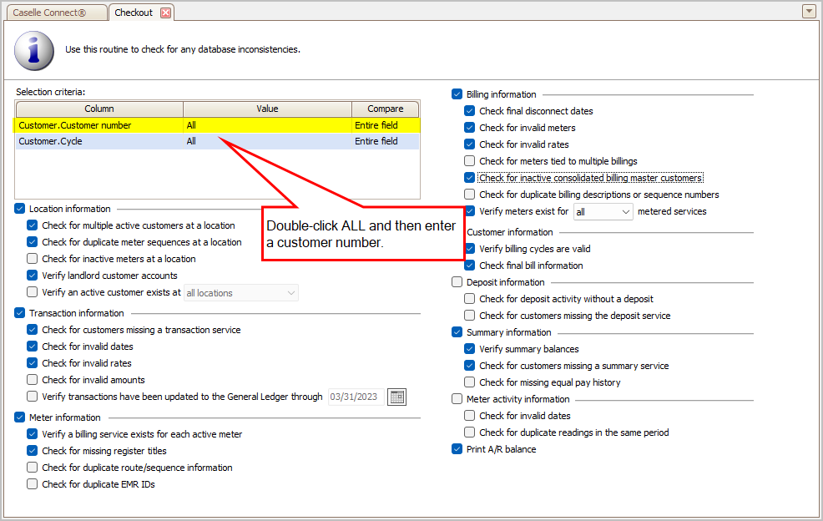Select the Customer.Cycle row
The width and height of the screenshot is (823, 521).
[217, 141]
